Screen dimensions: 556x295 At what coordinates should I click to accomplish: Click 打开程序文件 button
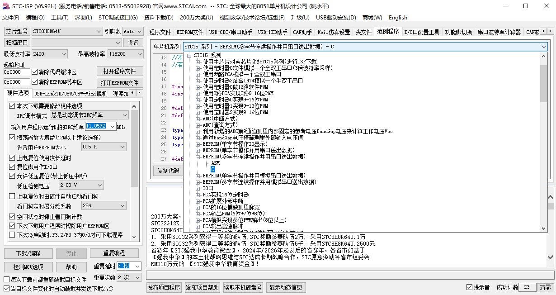(x=120, y=71)
